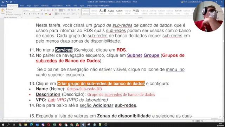Open the line spacing options
The height and width of the screenshot is (127, 225).
tap(67, 14)
